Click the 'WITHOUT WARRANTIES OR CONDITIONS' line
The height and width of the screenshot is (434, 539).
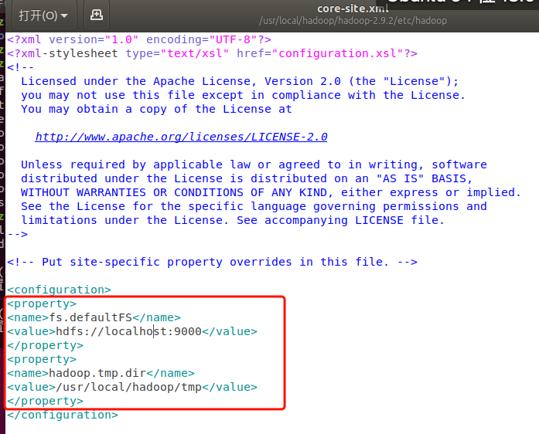271,192
